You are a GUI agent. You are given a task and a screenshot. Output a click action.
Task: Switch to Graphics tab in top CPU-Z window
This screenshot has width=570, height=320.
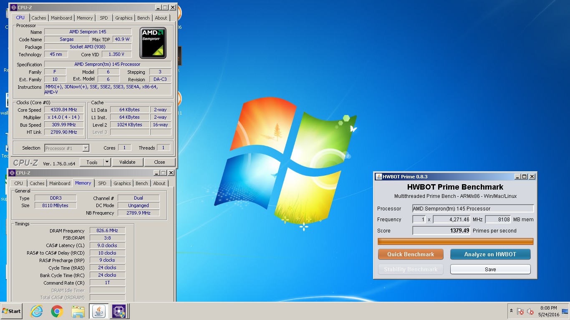point(124,18)
